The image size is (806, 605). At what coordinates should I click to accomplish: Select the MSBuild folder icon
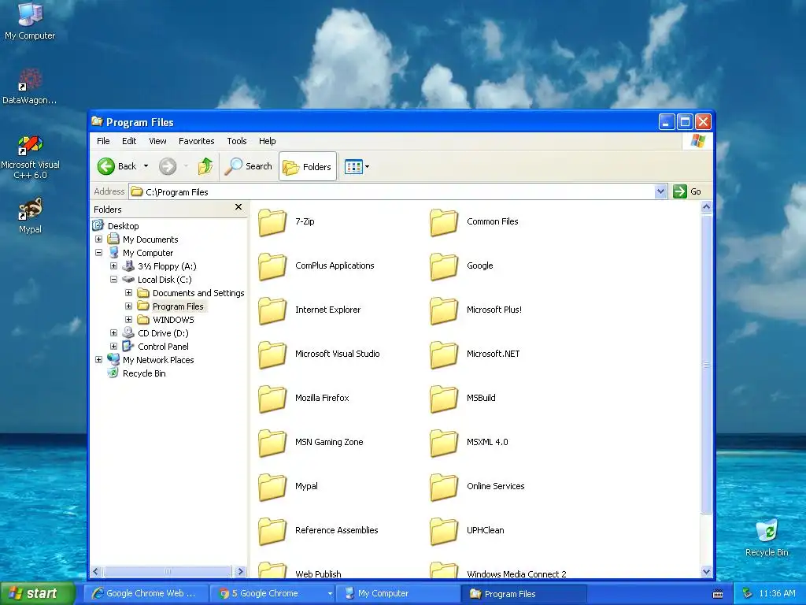444,399
